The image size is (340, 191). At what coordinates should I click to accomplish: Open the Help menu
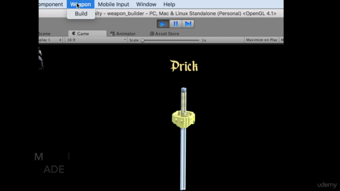tap(169, 4)
